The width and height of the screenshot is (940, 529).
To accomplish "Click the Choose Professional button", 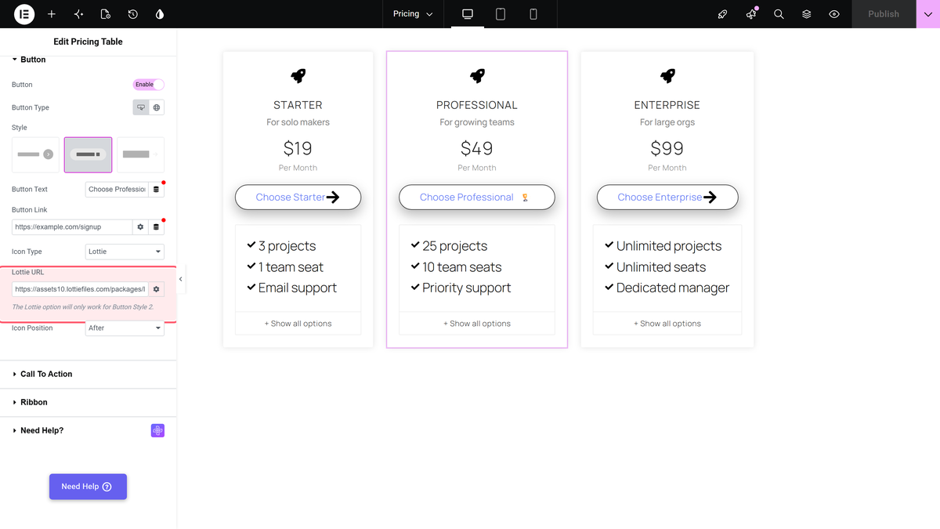I will pos(477,197).
